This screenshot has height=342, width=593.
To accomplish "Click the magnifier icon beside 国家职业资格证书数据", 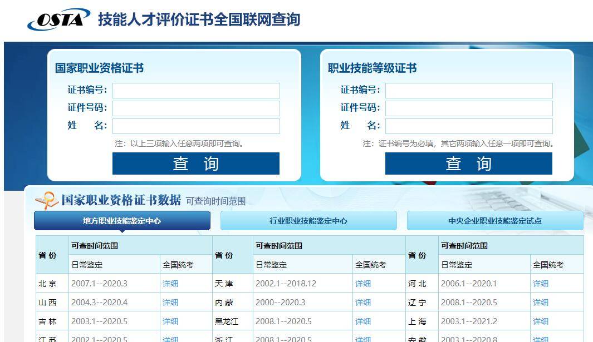I will click(47, 200).
